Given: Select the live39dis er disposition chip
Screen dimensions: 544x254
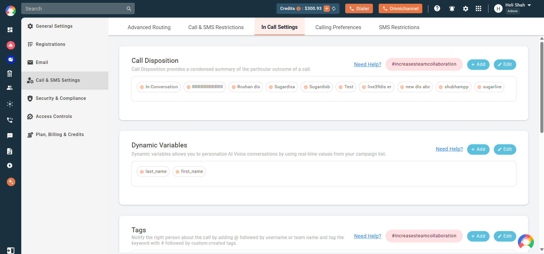Looking at the screenshot, I should (376, 87).
